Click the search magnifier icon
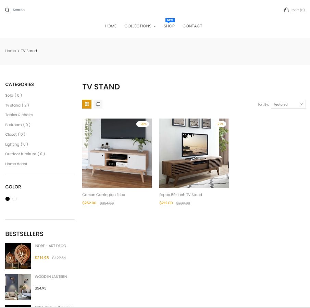The width and height of the screenshot is (310, 308). tap(7, 10)
